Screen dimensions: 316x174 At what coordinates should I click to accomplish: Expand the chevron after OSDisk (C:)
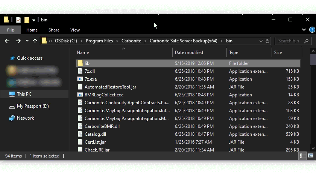click(81, 41)
